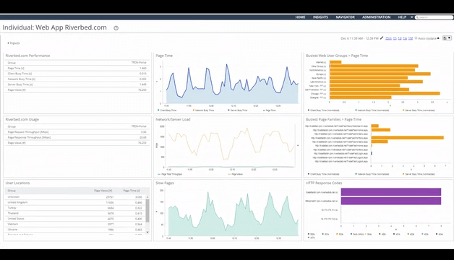
Task: Sort User Locations by Page Time column
Action: point(132,191)
